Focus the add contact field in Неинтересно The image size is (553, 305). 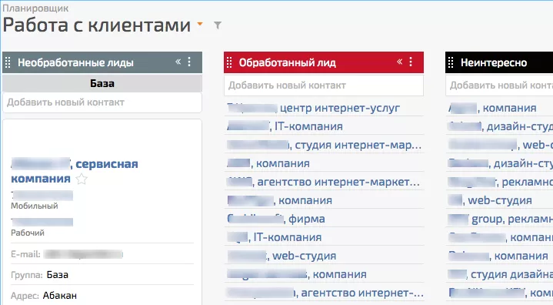click(x=499, y=85)
